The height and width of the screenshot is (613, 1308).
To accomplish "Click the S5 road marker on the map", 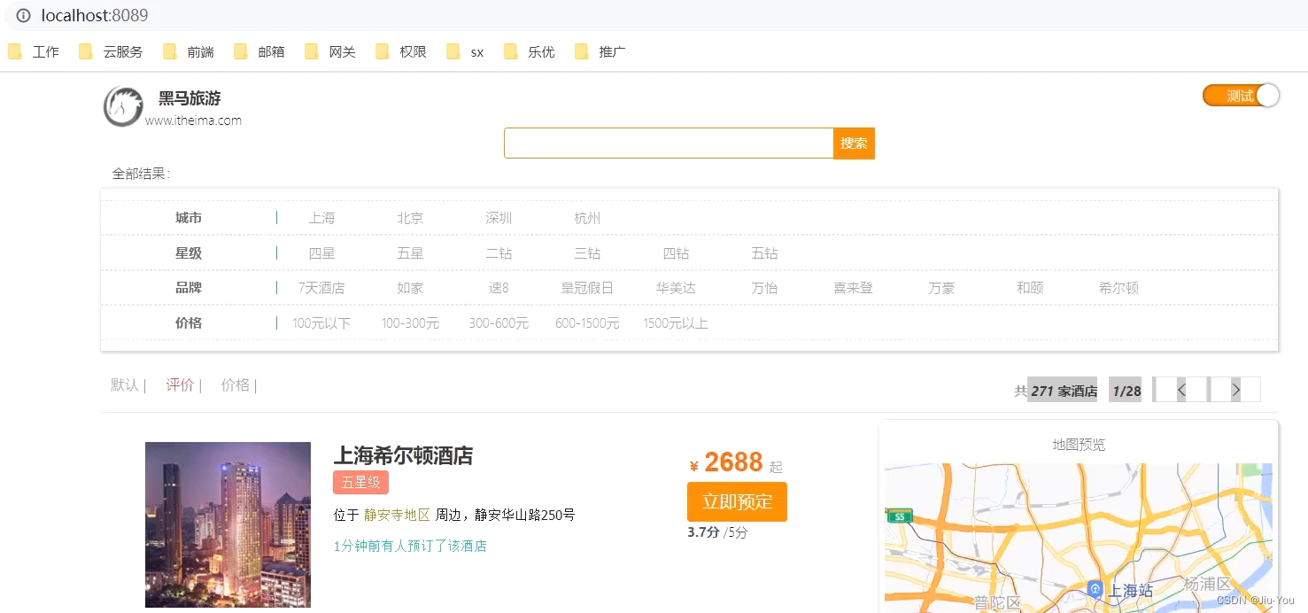I will 899,515.
